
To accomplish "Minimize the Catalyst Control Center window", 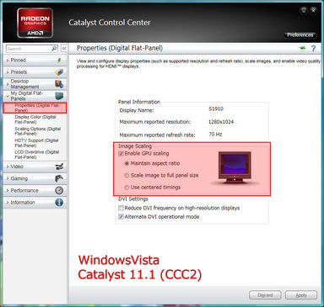I will click(304, 11).
